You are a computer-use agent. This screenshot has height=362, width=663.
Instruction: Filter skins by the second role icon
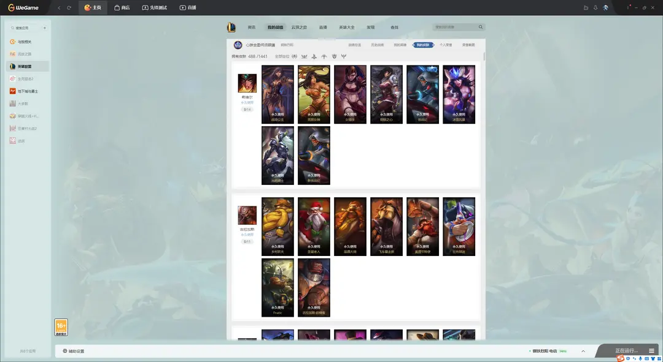point(304,56)
